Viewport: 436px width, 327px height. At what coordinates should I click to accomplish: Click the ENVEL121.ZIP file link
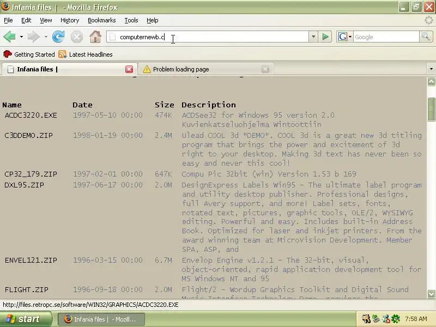tap(31, 261)
